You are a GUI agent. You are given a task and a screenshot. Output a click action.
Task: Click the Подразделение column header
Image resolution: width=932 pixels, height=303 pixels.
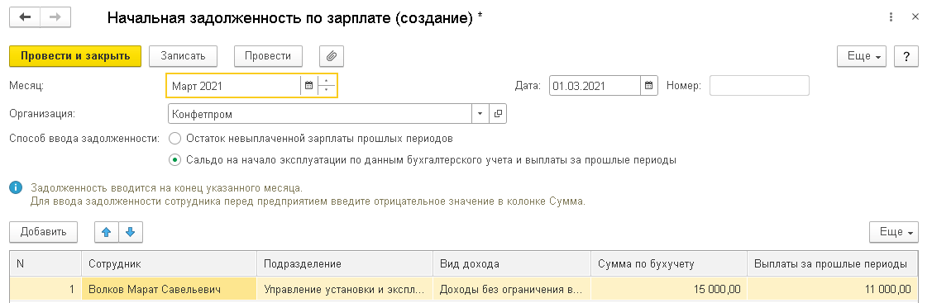pos(345,264)
